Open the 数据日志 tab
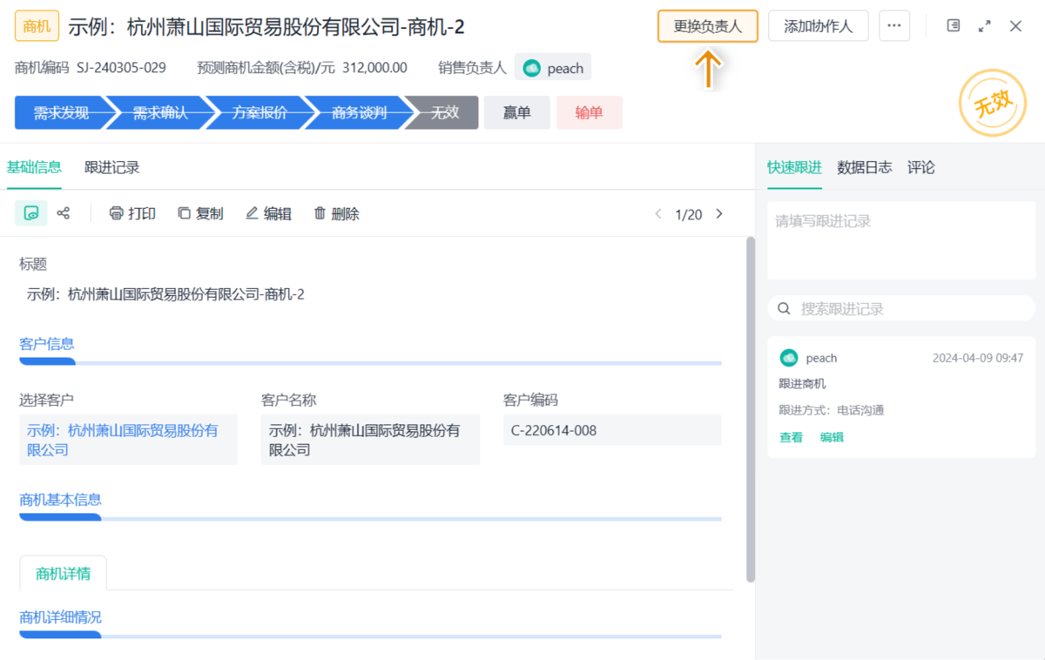The image size is (1045, 660). [x=864, y=167]
